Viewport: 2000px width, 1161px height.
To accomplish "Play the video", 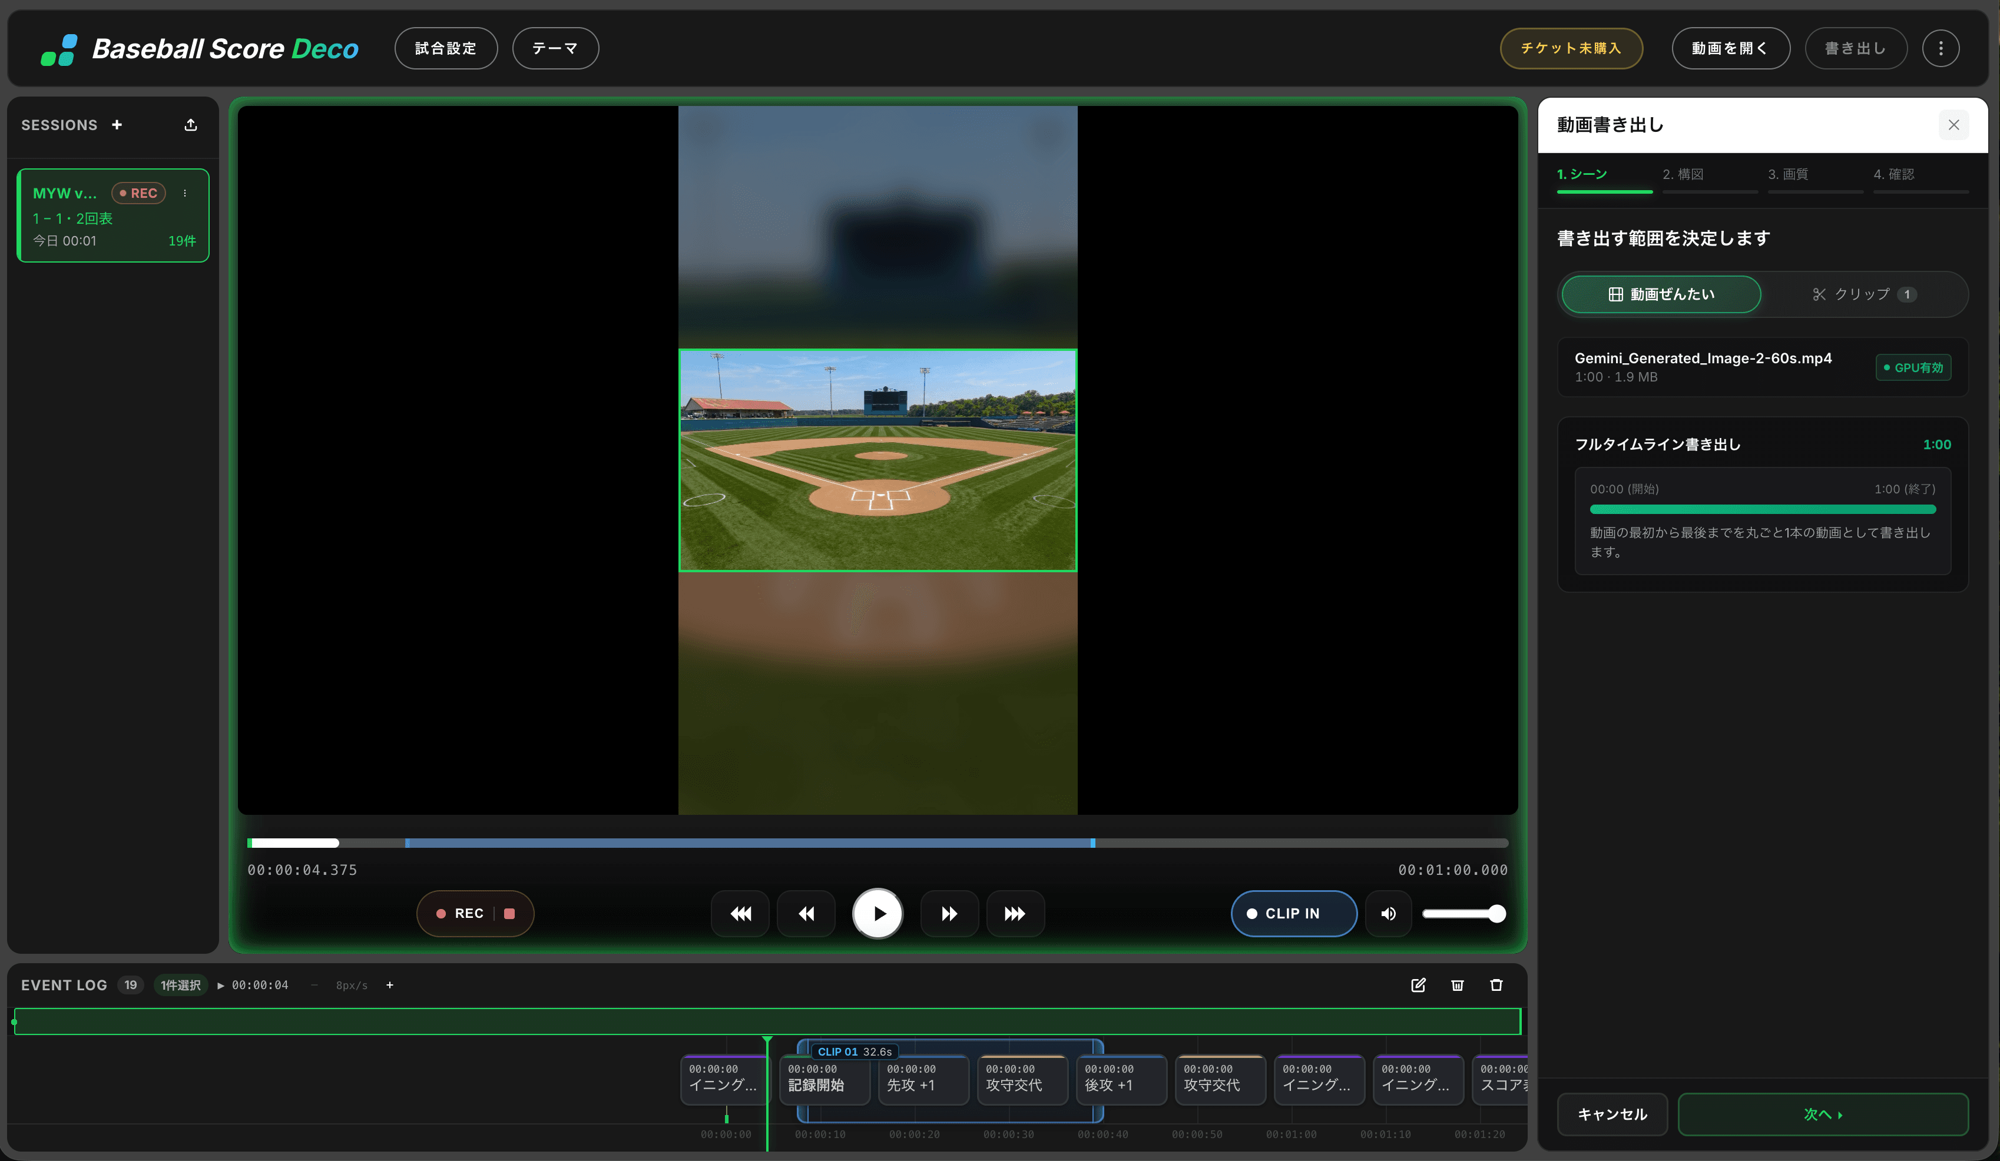I will pyautogui.click(x=877, y=913).
